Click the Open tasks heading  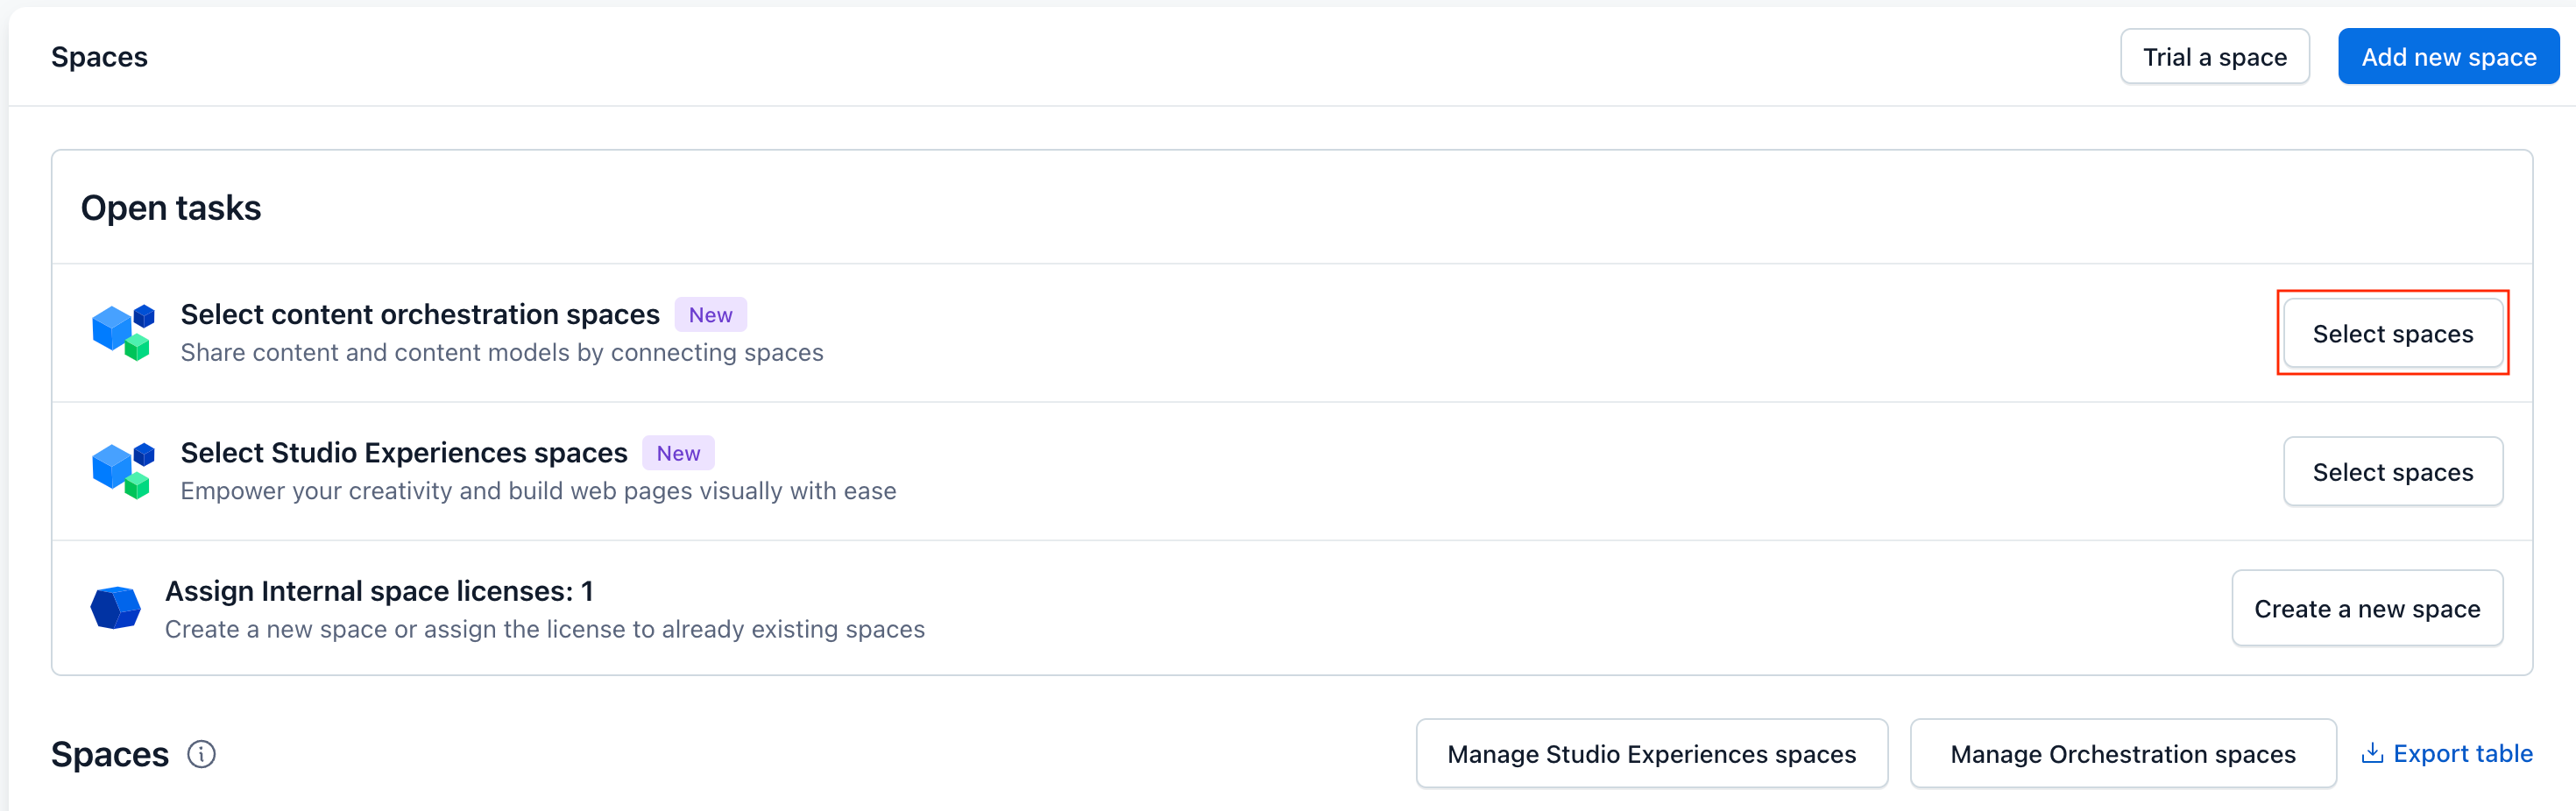pyautogui.click(x=171, y=208)
